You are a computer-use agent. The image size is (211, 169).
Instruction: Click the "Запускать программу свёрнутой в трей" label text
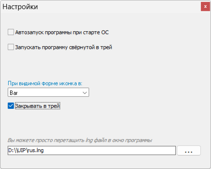pos(64,47)
